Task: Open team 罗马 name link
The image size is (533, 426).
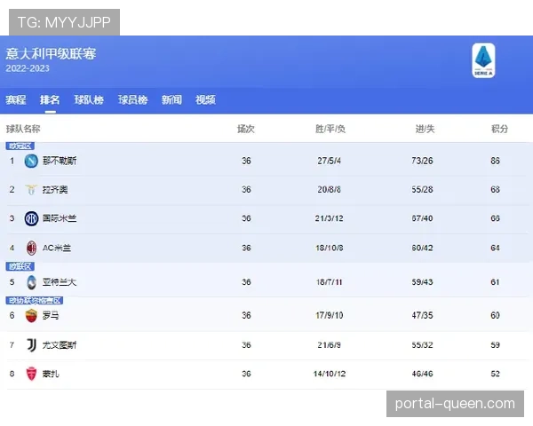Action: click(x=51, y=316)
